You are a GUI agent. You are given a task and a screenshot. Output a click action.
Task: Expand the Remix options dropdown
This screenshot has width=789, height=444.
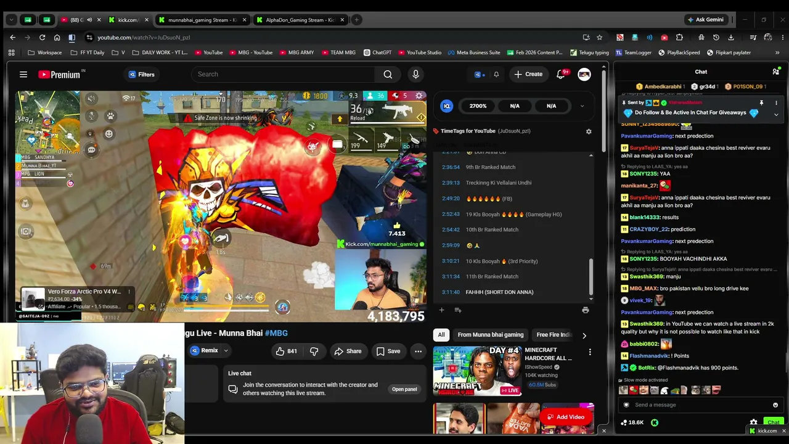point(226,351)
